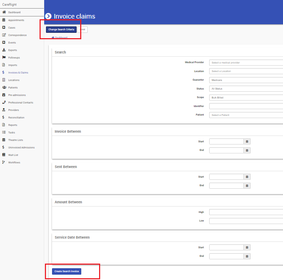Viewport: 283px width, 280px height.
Task: Open the Select a Patient dropdown
Action: point(246,115)
